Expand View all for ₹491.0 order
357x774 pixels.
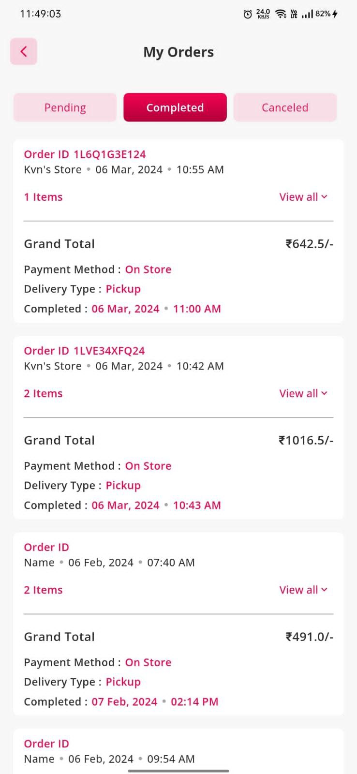[x=303, y=590]
